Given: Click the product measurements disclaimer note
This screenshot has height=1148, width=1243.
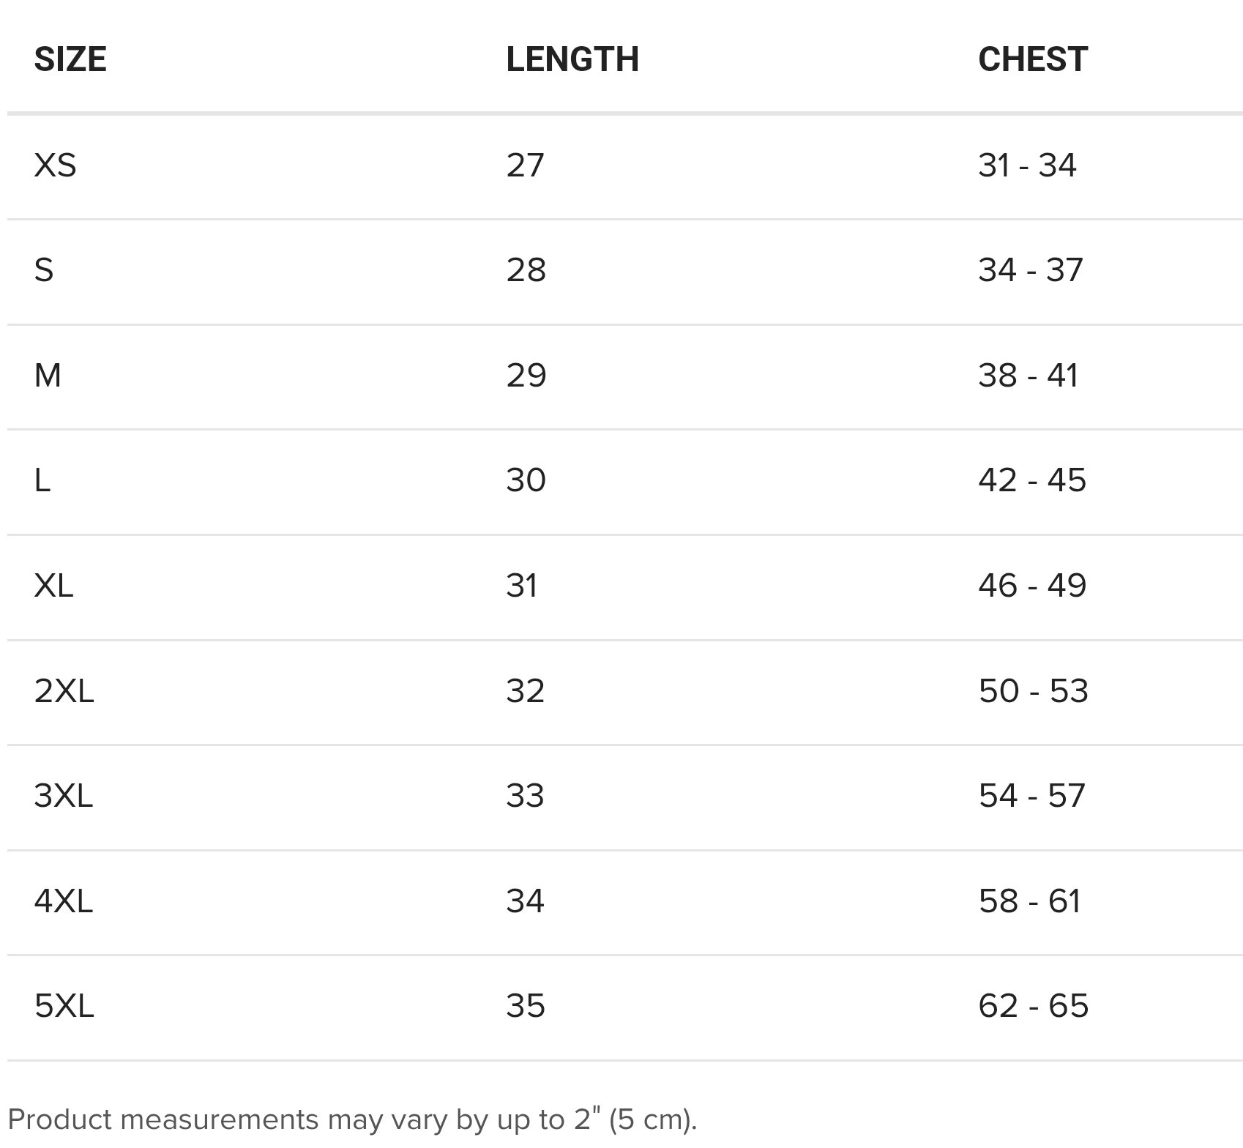Looking at the screenshot, I should pos(352,1119).
